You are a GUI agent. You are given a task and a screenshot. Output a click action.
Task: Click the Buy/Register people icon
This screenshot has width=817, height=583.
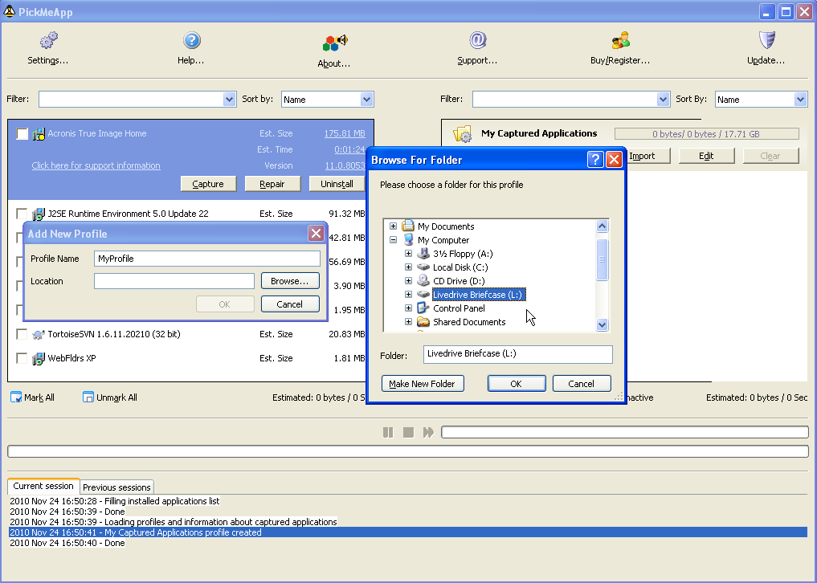click(620, 40)
